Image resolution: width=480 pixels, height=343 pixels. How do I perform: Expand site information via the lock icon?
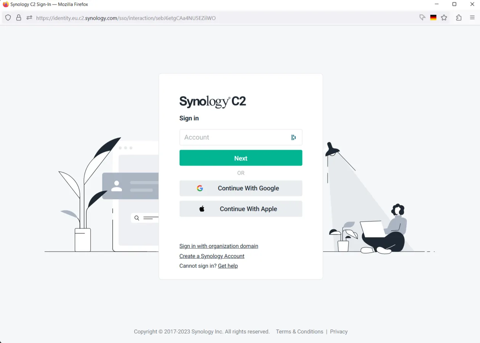click(18, 18)
